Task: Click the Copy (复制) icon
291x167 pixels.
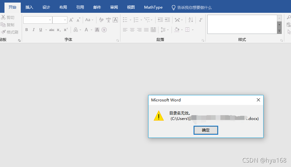Action: (x=3, y=25)
